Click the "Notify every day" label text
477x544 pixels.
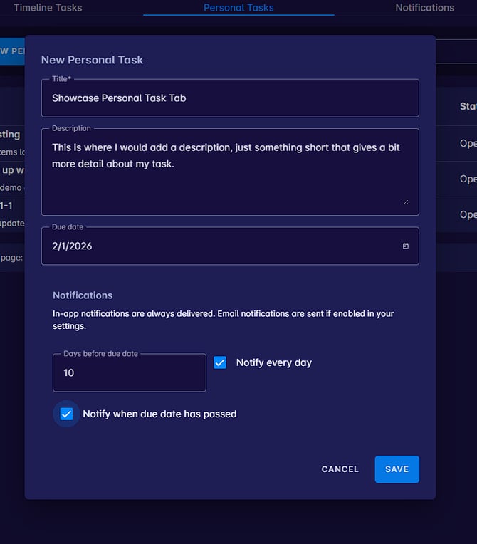pyautogui.click(x=274, y=362)
